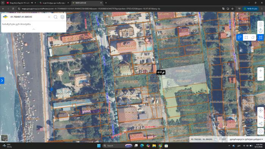Click the language indicator in the system tray
Image resolution: width=265 pixels, height=149 pixels.
pos(239,146)
